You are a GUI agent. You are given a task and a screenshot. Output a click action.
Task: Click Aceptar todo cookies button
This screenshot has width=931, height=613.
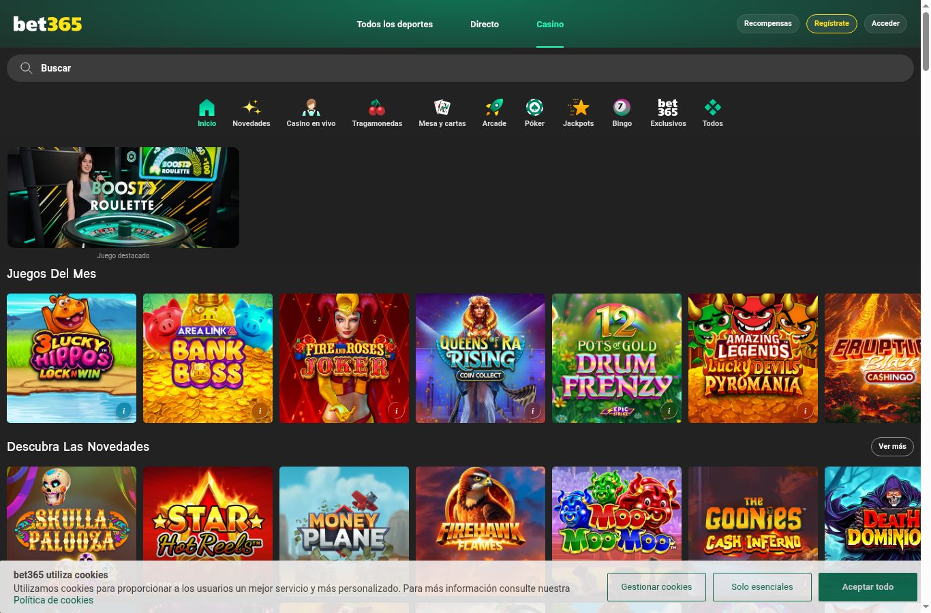[868, 586]
